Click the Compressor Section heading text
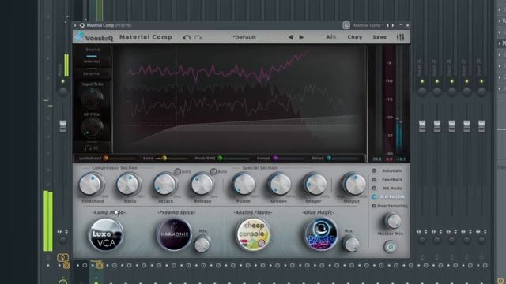This screenshot has width=506, height=284. pyautogui.click(x=114, y=168)
